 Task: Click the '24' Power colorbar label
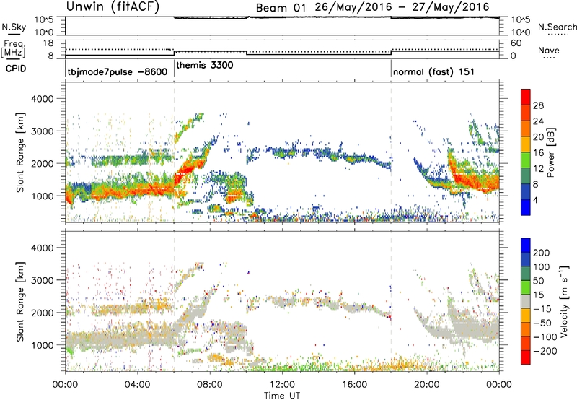click(x=538, y=121)
